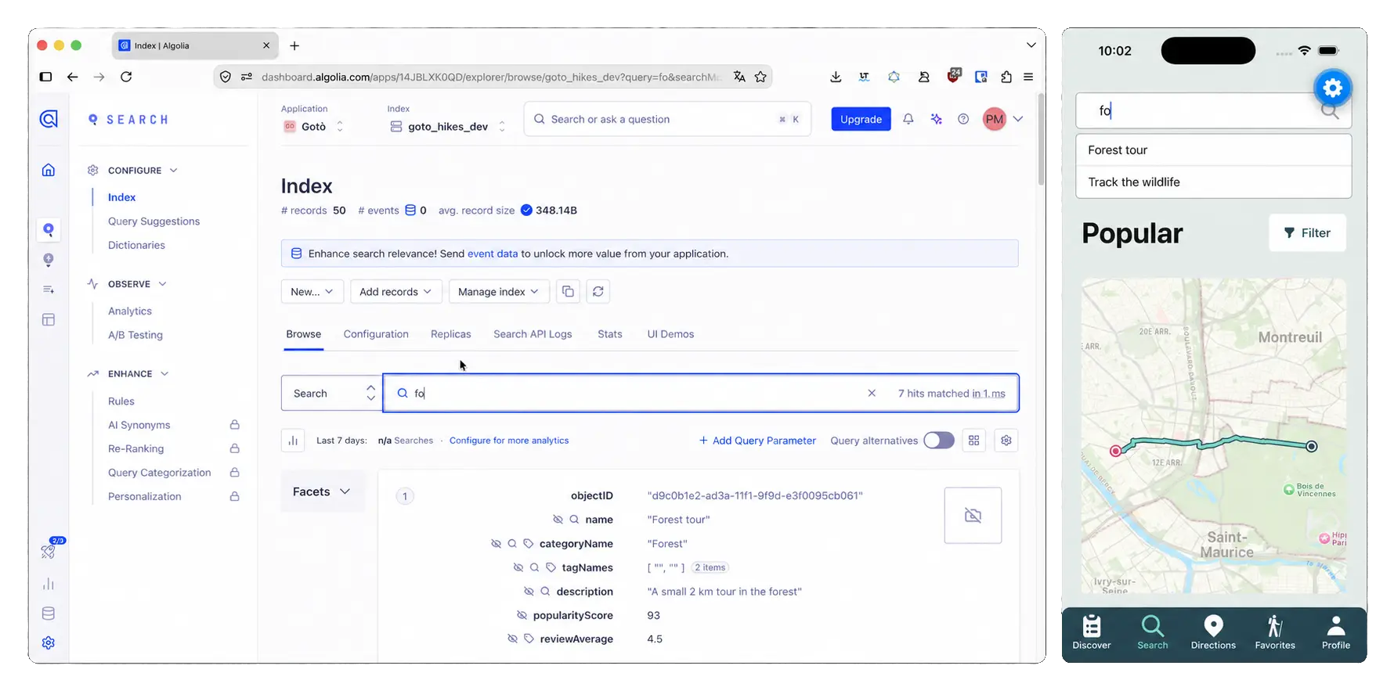Open the help question mark icon
1394x691 pixels.
963,119
